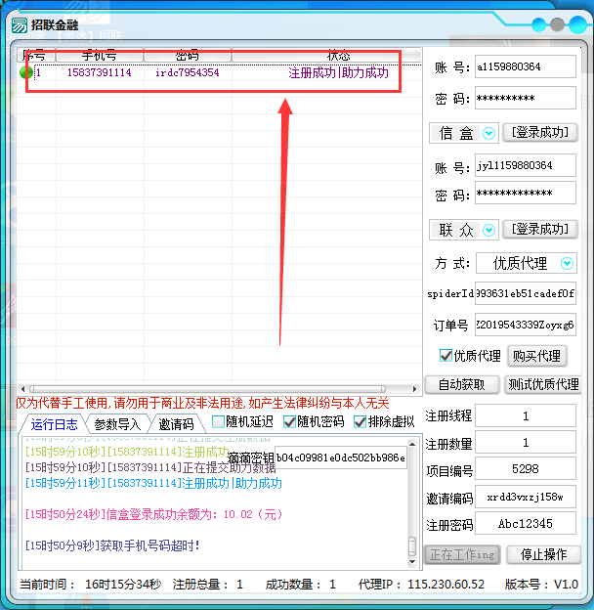Click the spiderId input field
The height and width of the screenshot is (610, 594).
(526, 293)
